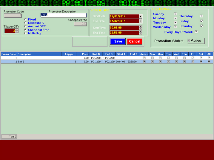The image size is (214, 160).
Task: Click the Start Date field 14/01/2014
Action: pos(124,16)
